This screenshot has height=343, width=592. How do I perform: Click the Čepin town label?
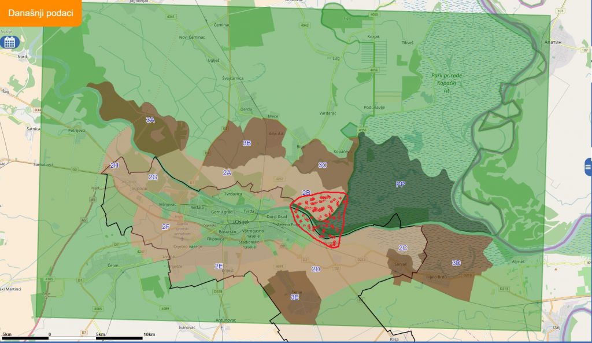coord(113,265)
